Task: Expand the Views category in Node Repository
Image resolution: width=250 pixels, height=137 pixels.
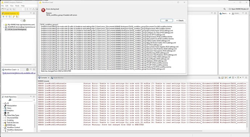Action: 3,108
